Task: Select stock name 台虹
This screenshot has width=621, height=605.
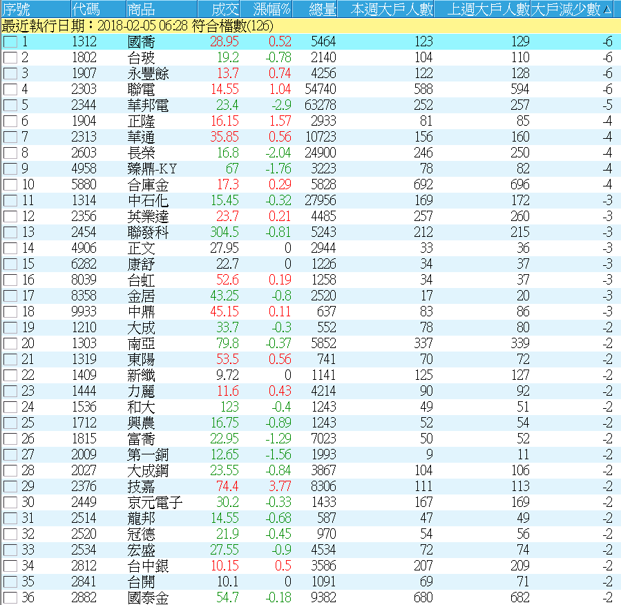Action: pos(142,280)
